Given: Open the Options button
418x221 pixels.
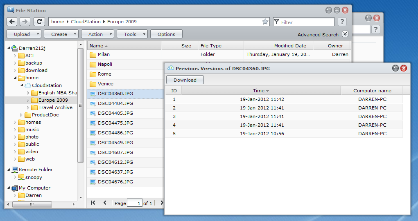Looking at the screenshot, I should (166, 34).
